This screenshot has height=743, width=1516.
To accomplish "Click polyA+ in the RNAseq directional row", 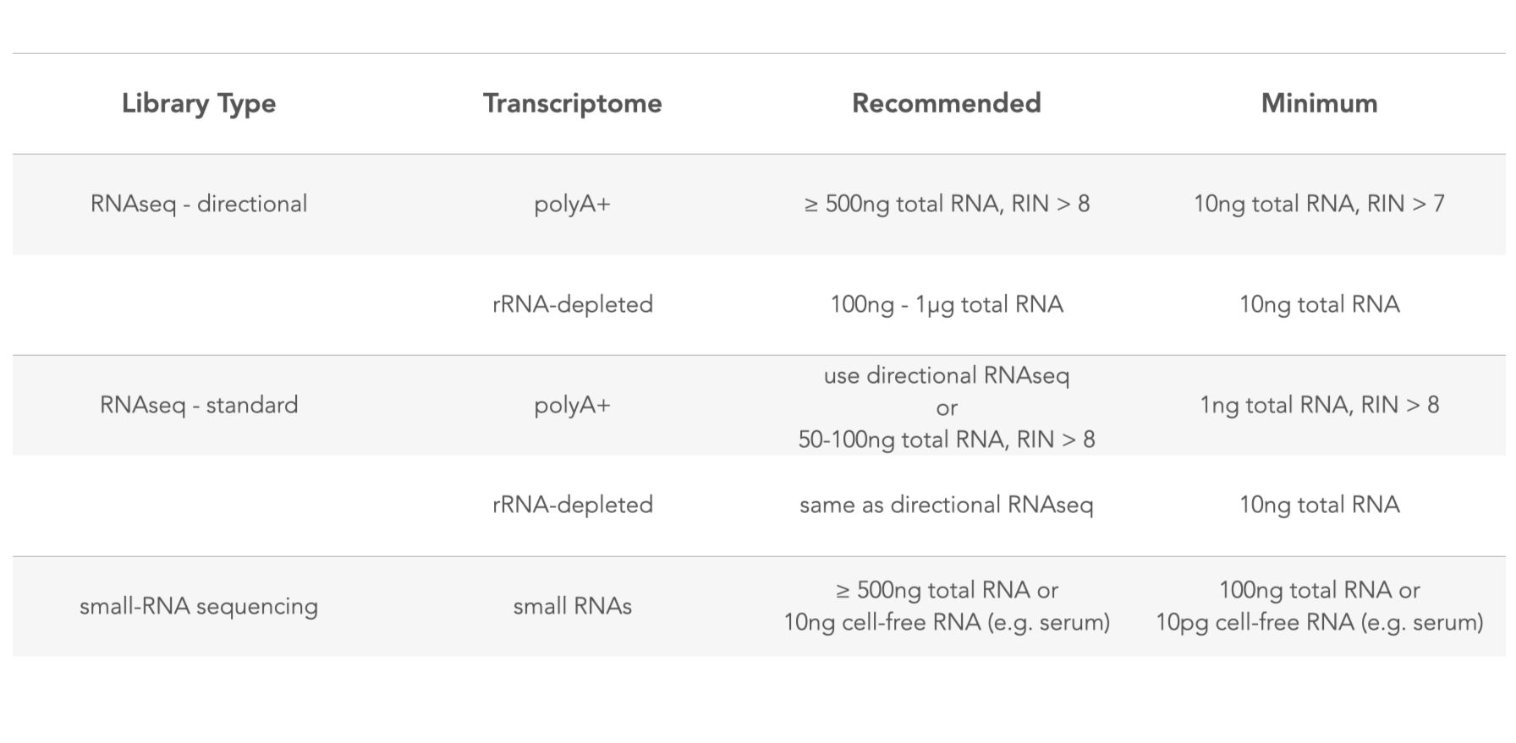I will click(x=572, y=204).
